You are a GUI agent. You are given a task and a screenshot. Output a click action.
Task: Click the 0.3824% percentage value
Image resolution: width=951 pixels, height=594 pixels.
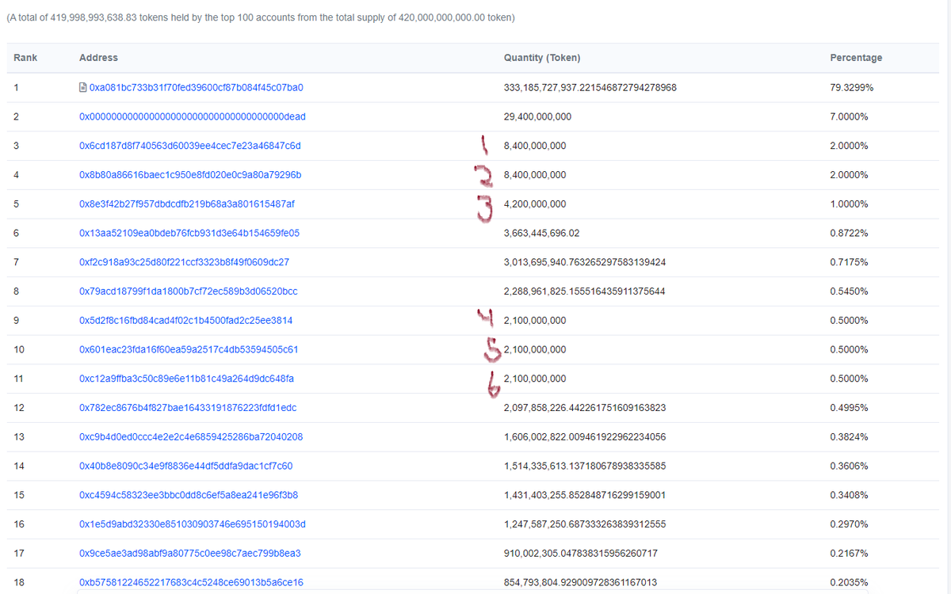(x=849, y=436)
